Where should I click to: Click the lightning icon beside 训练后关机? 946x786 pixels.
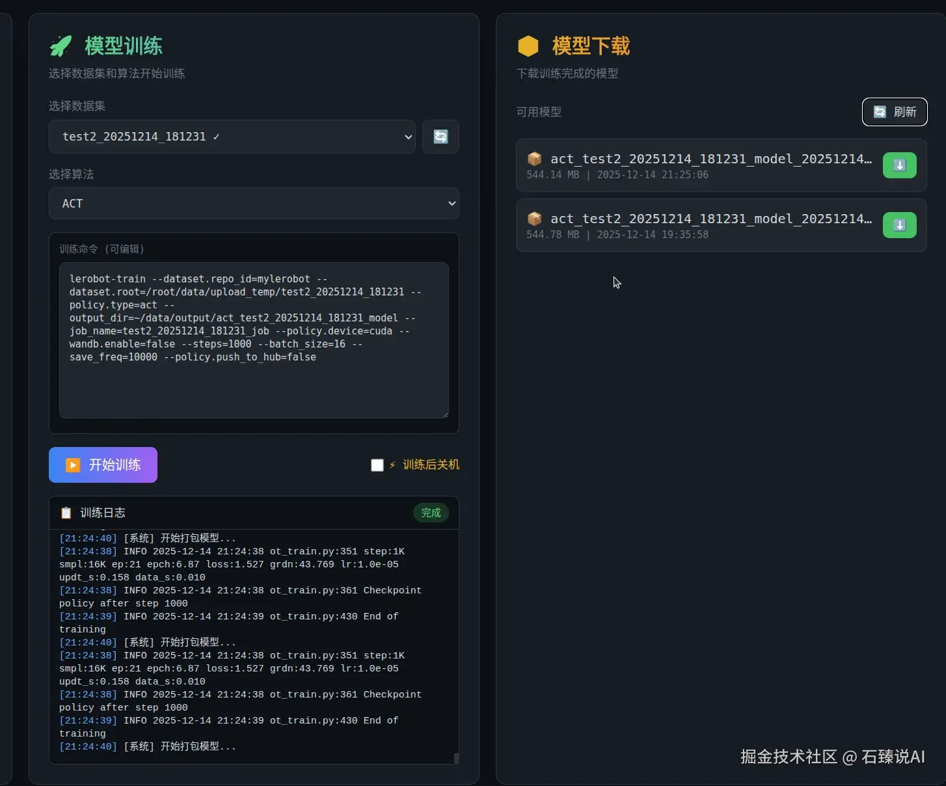coord(392,465)
